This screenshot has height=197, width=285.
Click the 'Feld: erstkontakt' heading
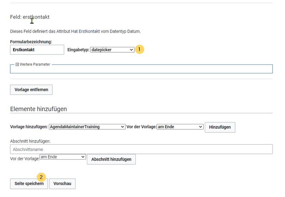pyautogui.click(x=30, y=17)
